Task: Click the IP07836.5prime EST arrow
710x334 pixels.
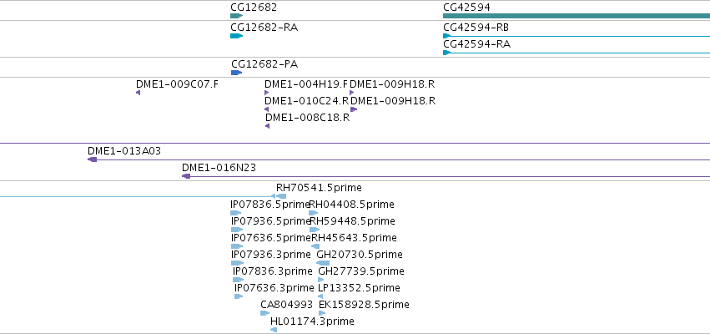Action: pyautogui.click(x=235, y=213)
